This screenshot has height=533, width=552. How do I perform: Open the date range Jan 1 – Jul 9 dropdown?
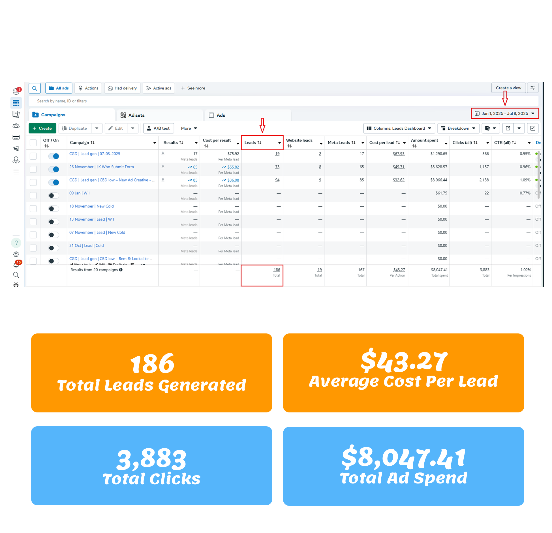[504, 114]
